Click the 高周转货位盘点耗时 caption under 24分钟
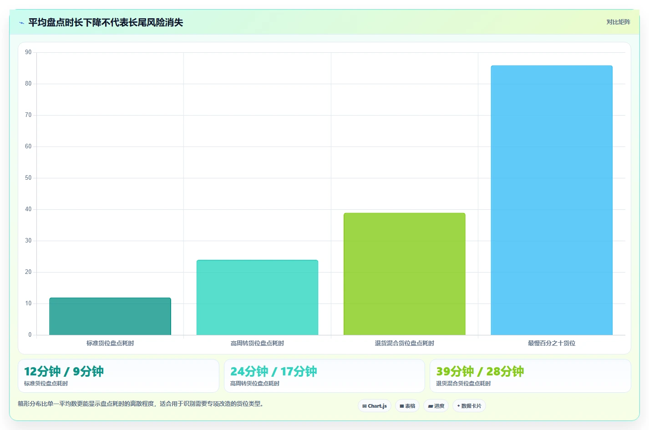Screen dimensions: 649x430 [255, 384]
